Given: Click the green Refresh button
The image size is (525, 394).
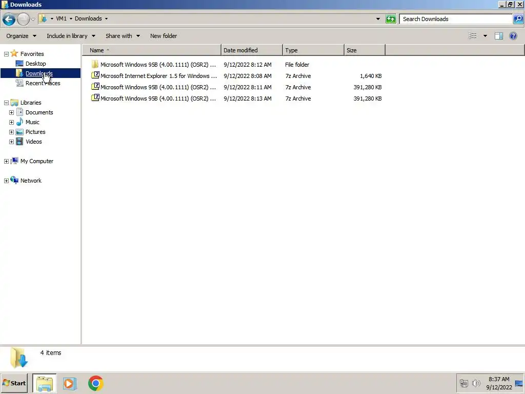Looking at the screenshot, I should [x=391, y=19].
